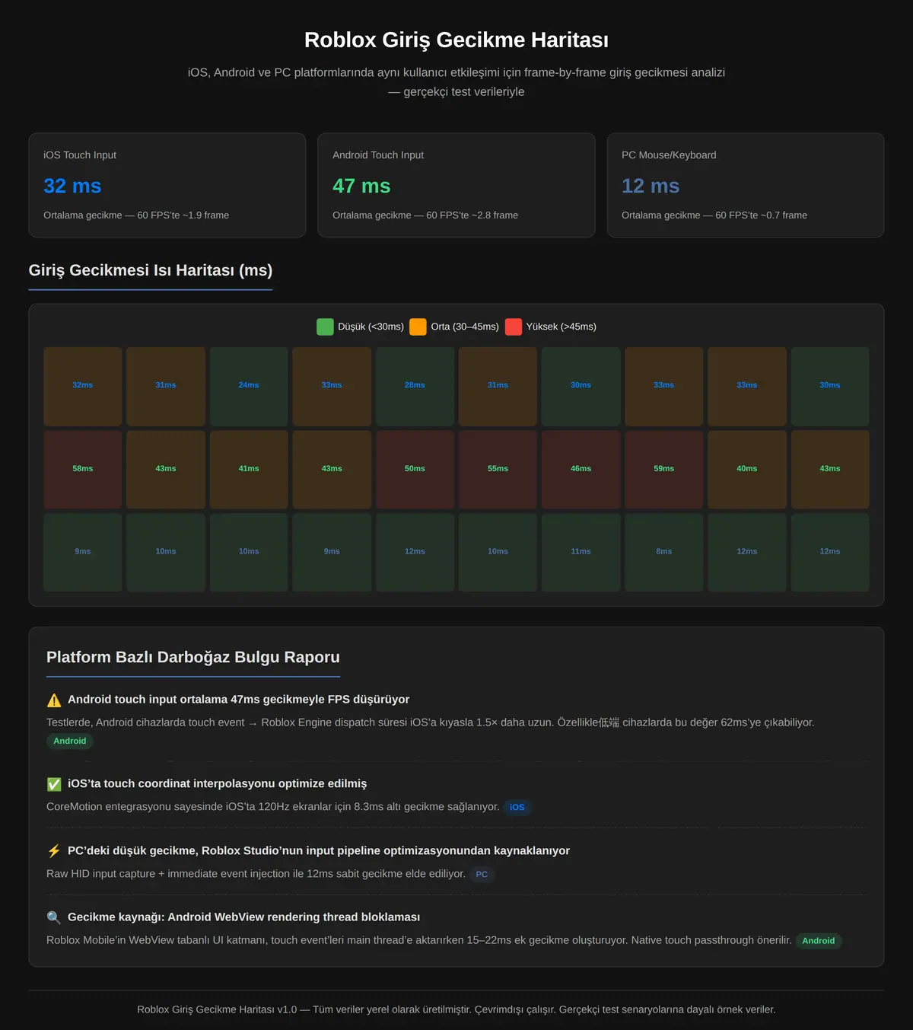This screenshot has width=913, height=1030.
Task: Click the "12 ms" PC average value
Action: pos(651,186)
